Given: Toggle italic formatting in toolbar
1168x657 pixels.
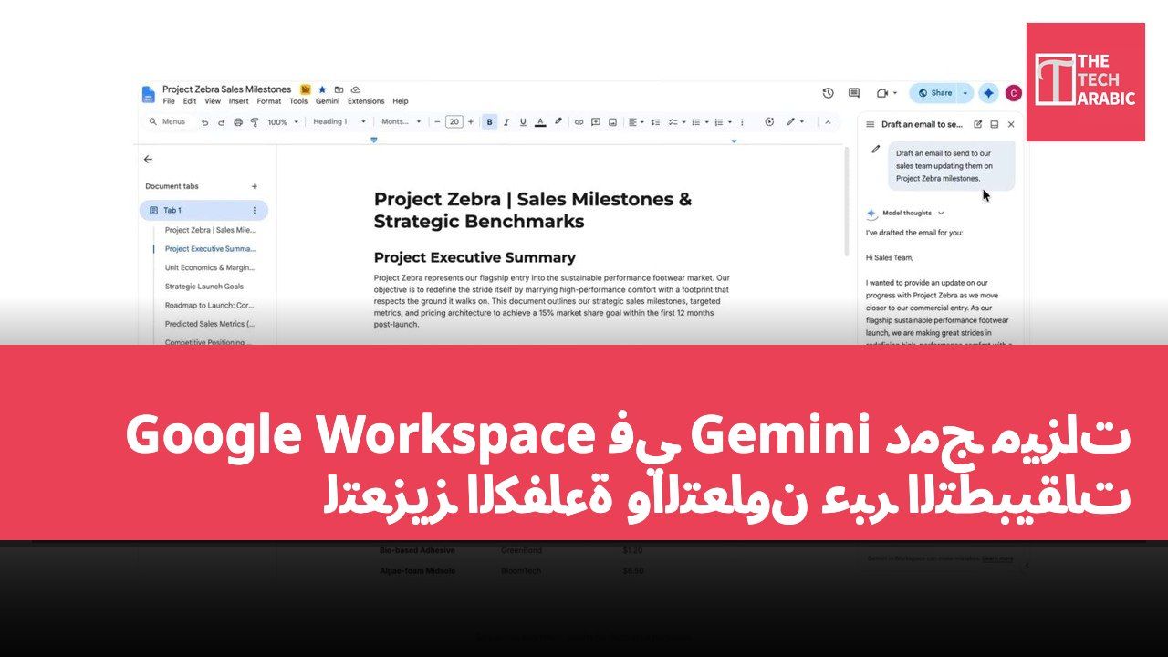Looking at the screenshot, I should pyautogui.click(x=506, y=121).
